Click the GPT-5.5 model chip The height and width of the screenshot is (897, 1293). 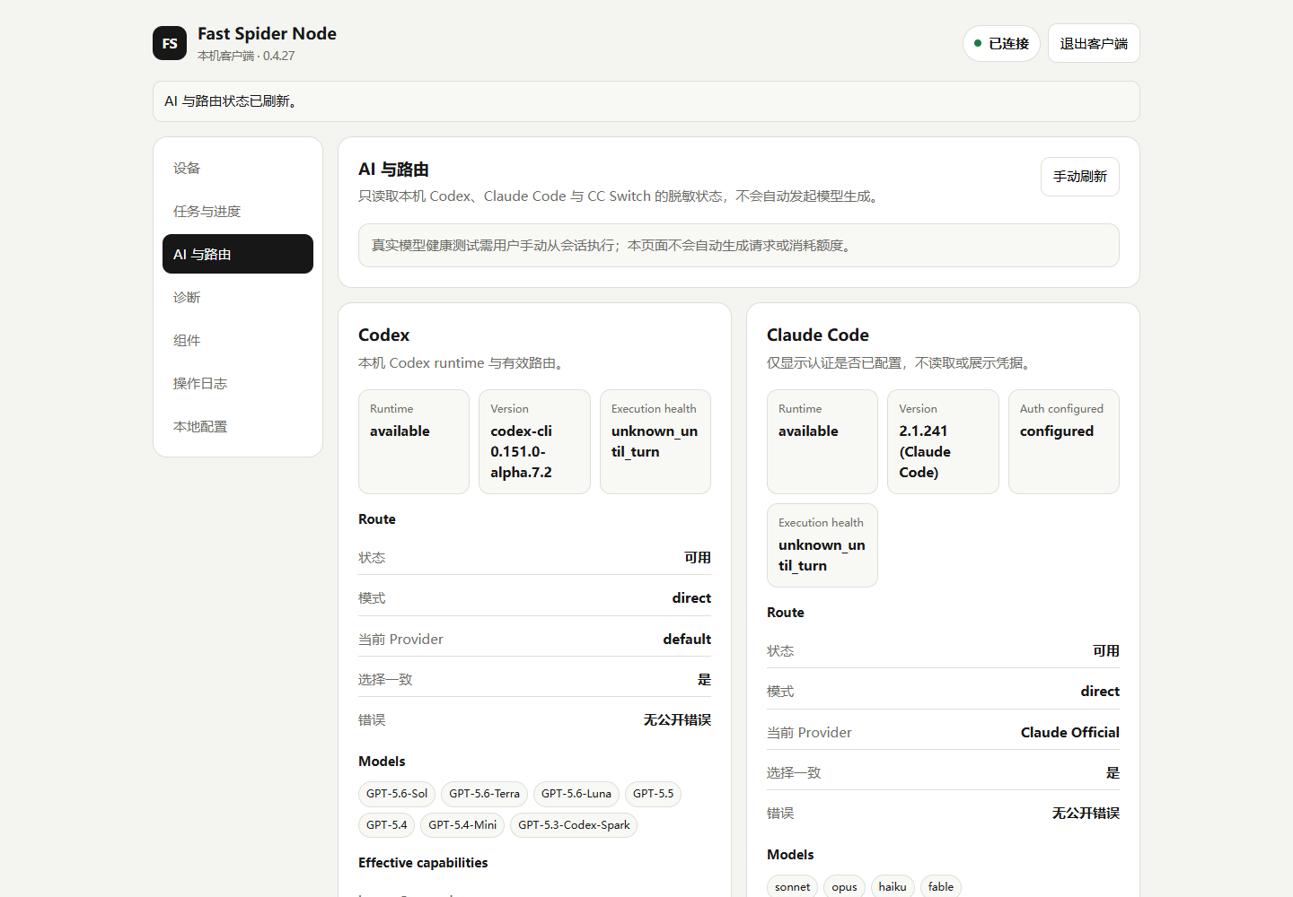pyautogui.click(x=653, y=794)
